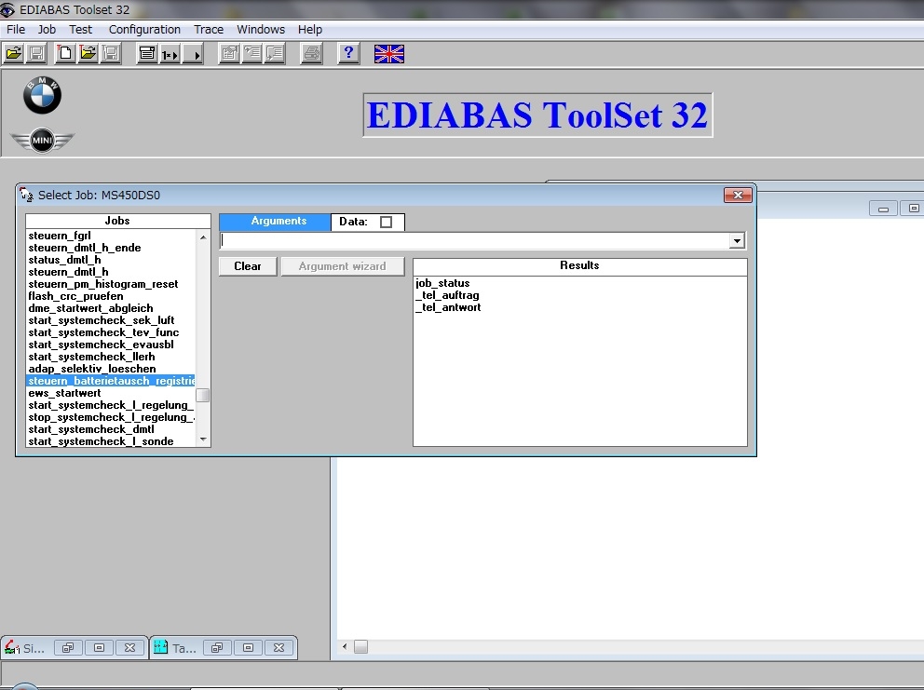This screenshot has width=924, height=690.
Task: Open the Windows menu
Action: point(261,30)
